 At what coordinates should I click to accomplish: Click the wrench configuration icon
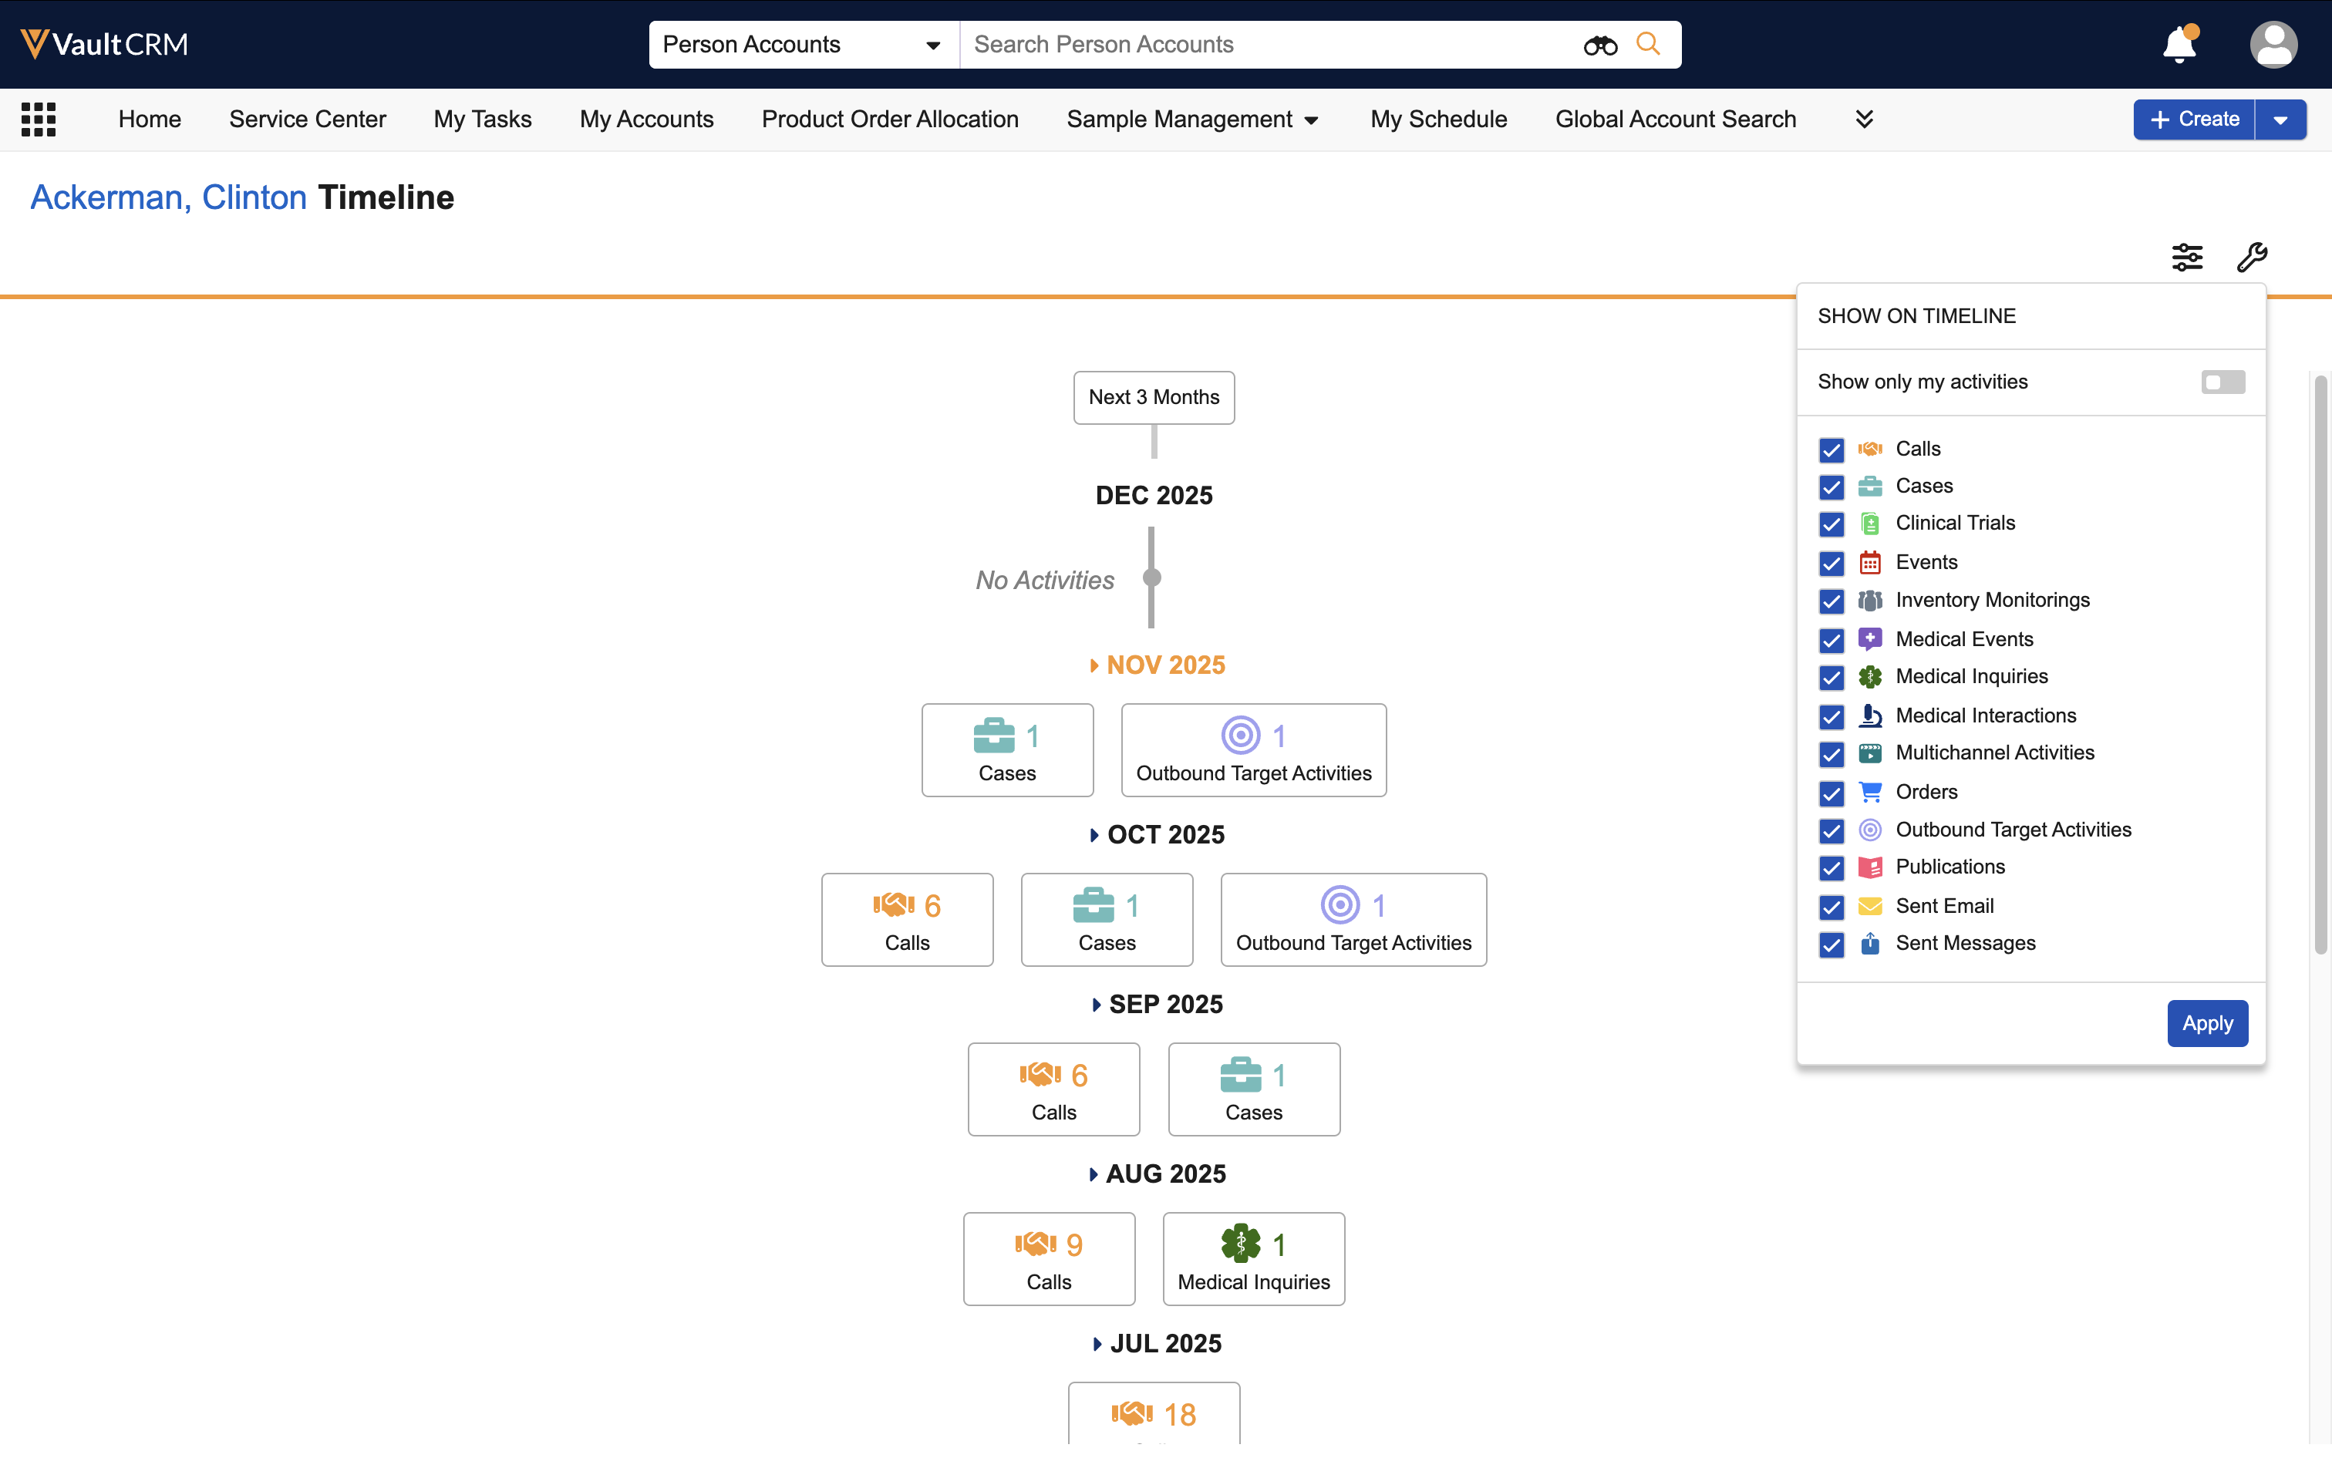click(x=2251, y=258)
